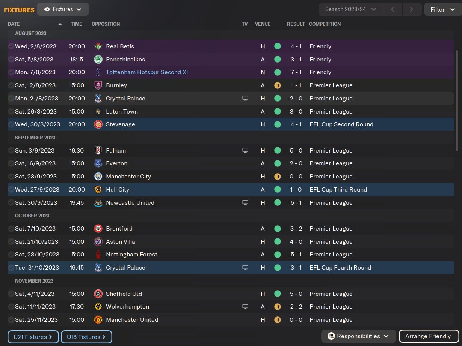Click the vertical scrollbar of the fixtures list
The image size is (462, 346).
457,112
